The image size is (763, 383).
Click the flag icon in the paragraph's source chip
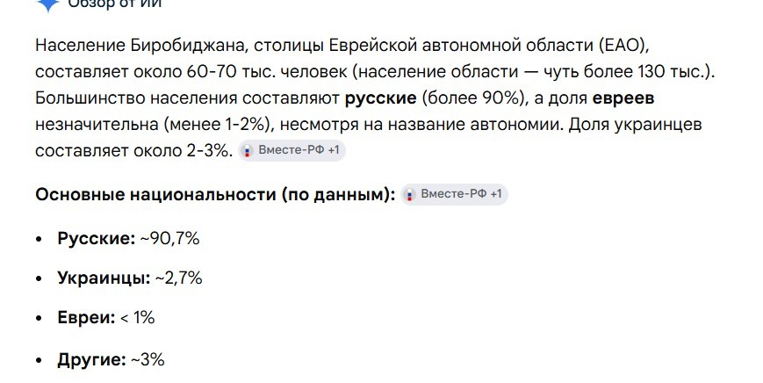(248, 151)
